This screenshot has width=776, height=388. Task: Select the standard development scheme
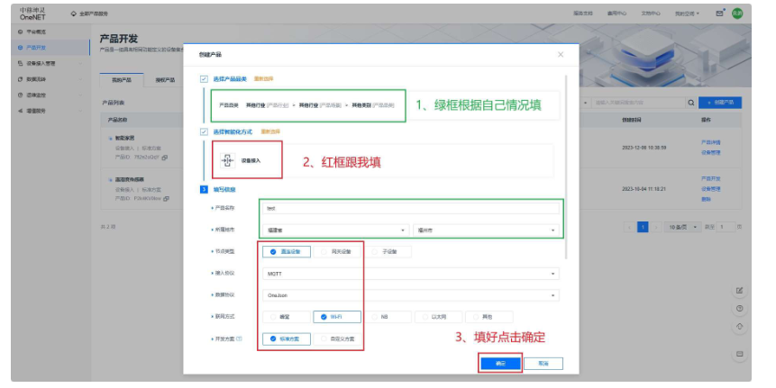(x=287, y=339)
